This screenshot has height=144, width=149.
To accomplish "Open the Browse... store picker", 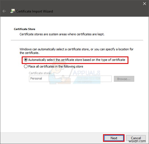I will (x=124, y=79).
